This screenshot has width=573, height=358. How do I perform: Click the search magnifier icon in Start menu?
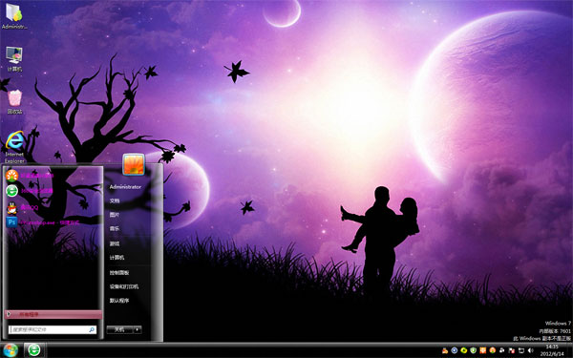pyautogui.click(x=92, y=330)
